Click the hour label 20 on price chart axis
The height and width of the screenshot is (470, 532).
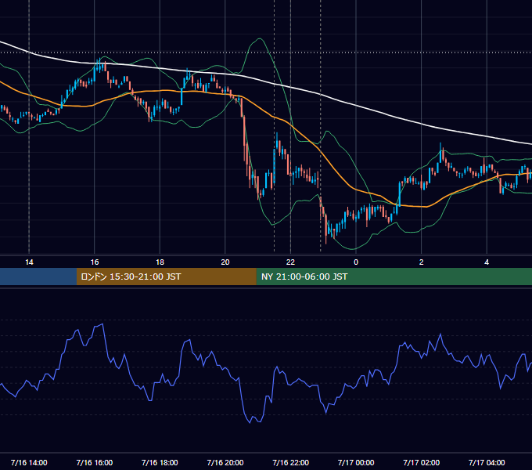(225, 262)
